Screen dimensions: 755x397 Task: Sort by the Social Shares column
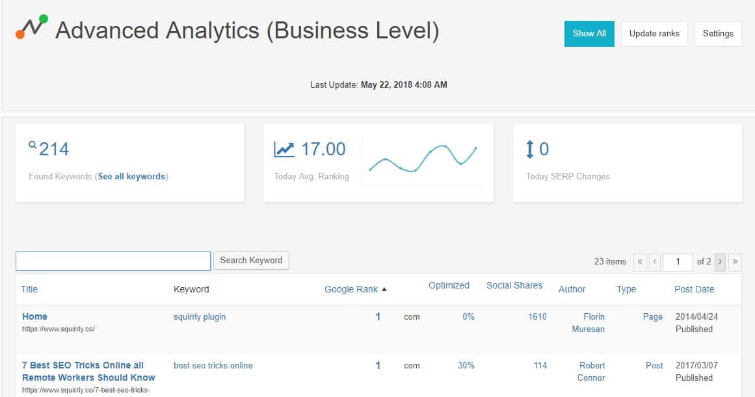point(514,285)
